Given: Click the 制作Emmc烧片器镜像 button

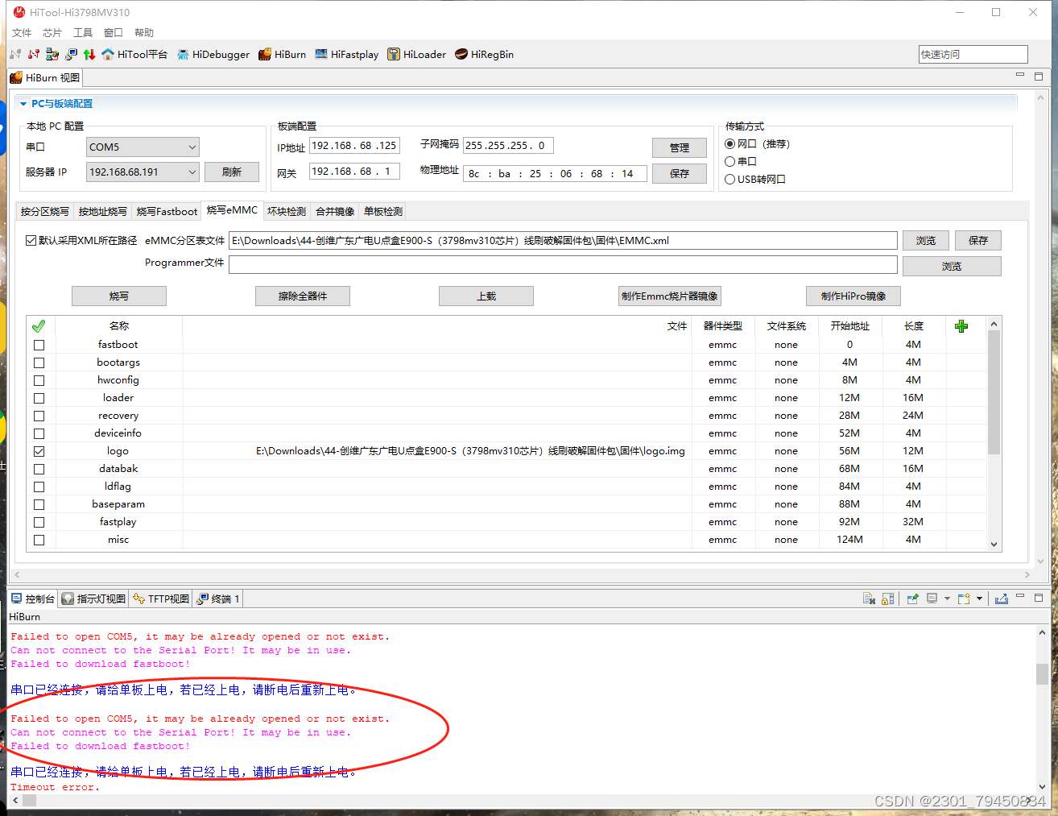Looking at the screenshot, I should coord(669,296).
